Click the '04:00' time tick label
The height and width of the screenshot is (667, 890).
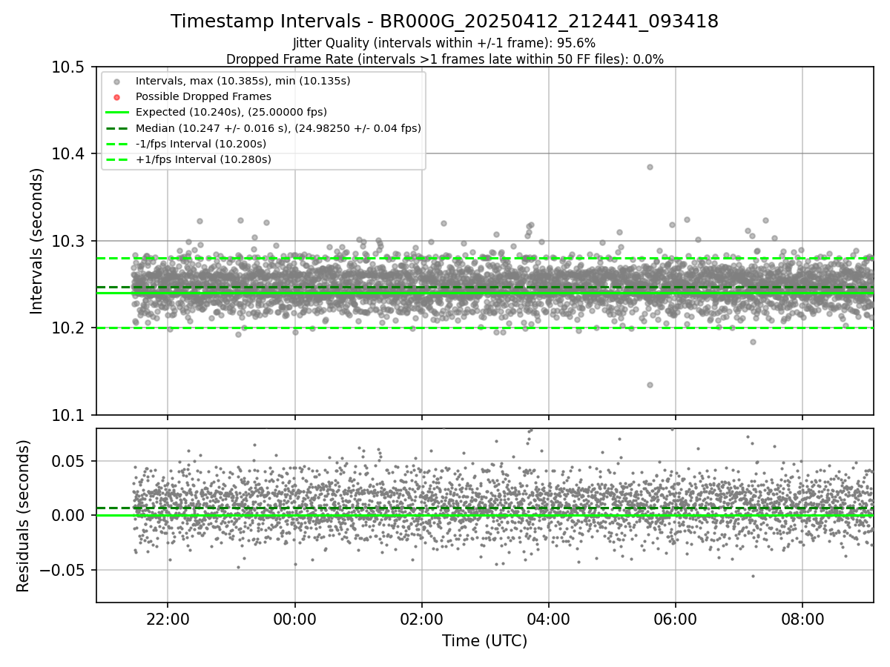(x=549, y=618)
